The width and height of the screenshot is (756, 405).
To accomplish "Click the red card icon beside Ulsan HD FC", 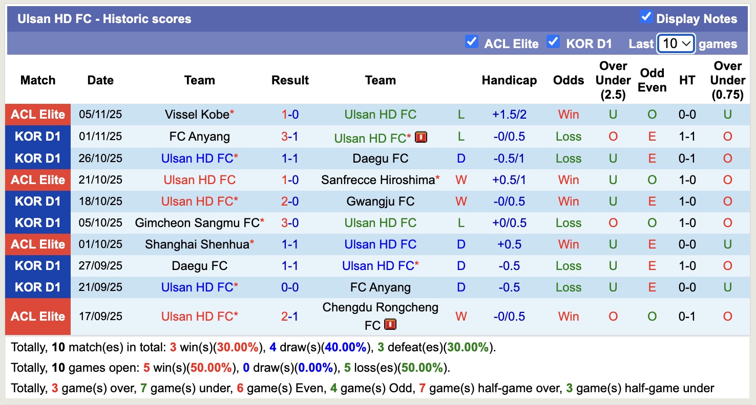I will point(421,137).
